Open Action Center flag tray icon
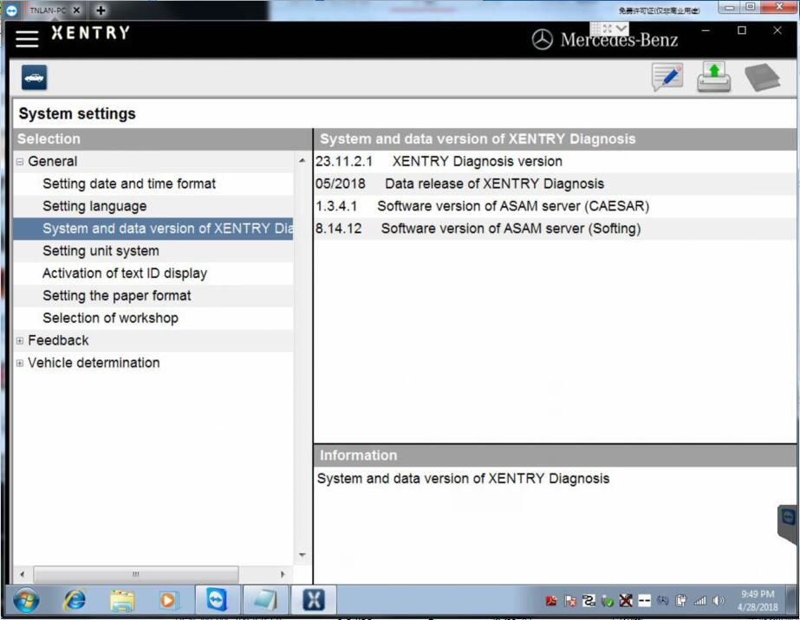Image resolution: width=800 pixels, height=620 pixels. coord(570,601)
